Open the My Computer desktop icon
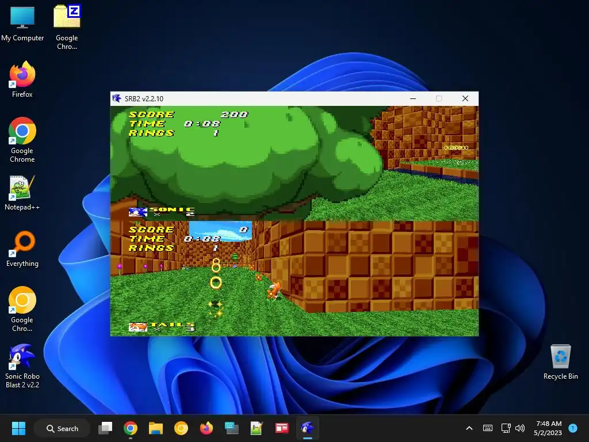The width and height of the screenshot is (589, 442). (x=22, y=24)
